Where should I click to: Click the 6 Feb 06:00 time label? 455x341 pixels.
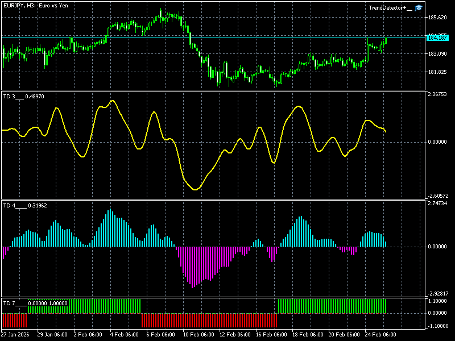click(161, 334)
